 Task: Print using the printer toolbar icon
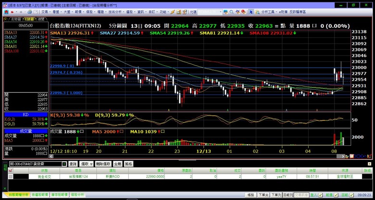point(30,12)
